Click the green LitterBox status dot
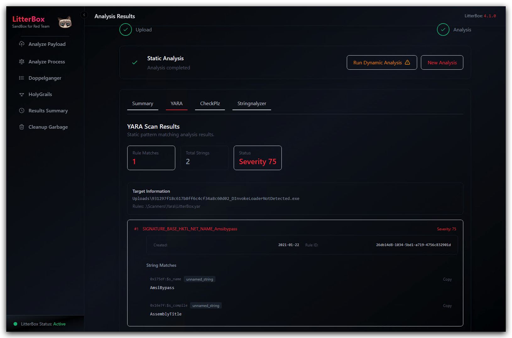This screenshot has height=338, width=512. 15,324
